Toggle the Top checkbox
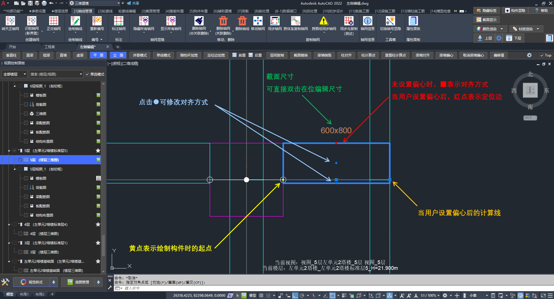Screen dimensions: 554x299 pyautogui.click(x=542, y=55)
